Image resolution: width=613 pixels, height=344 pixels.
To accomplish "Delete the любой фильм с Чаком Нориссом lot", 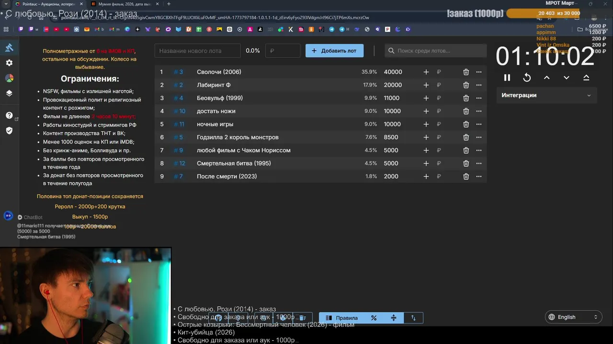I will coord(466,150).
